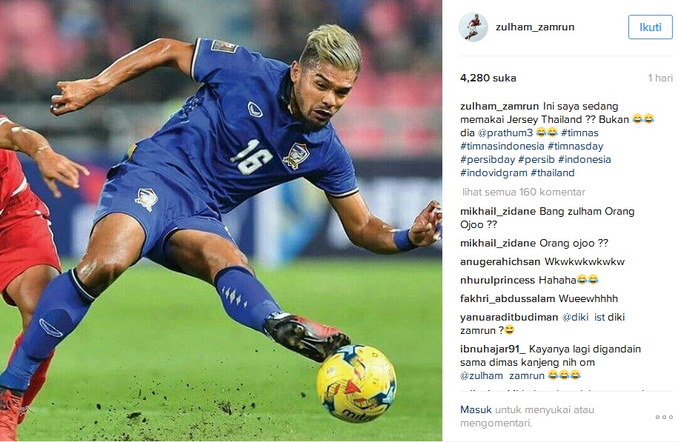Open the #thailand hashtag
The image size is (678, 442).
tap(553, 173)
